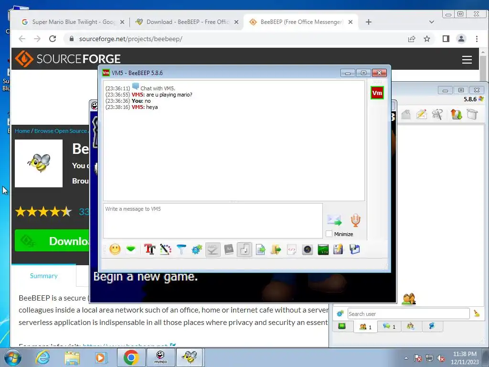Click the Browse Open Source breadcrumb
The width and height of the screenshot is (489, 367).
tap(61, 131)
